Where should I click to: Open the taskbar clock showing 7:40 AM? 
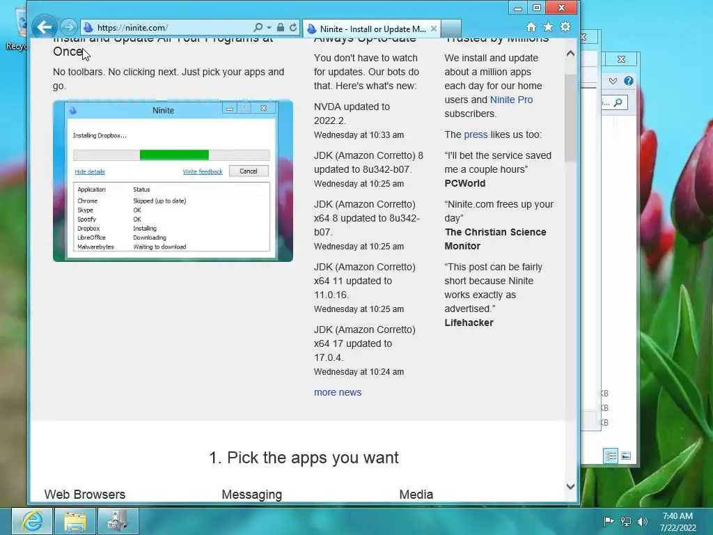[677, 522]
